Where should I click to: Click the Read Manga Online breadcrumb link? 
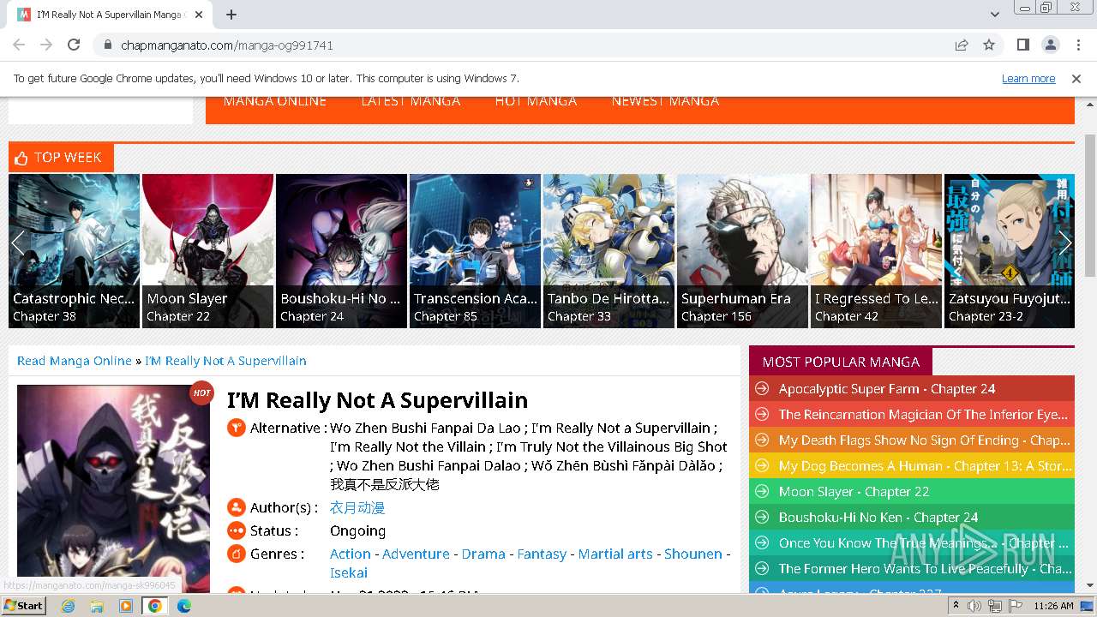[x=75, y=361]
